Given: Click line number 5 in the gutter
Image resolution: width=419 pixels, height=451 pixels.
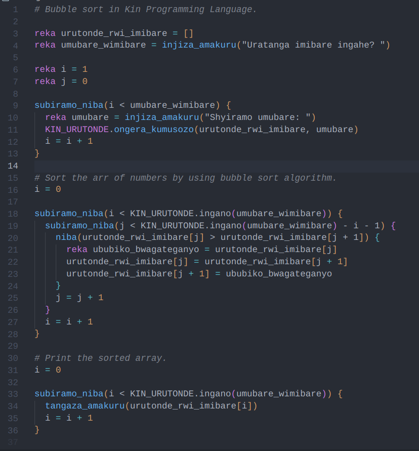Looking at the screenshot, I should pyautogui.click(x=15, y=58).
